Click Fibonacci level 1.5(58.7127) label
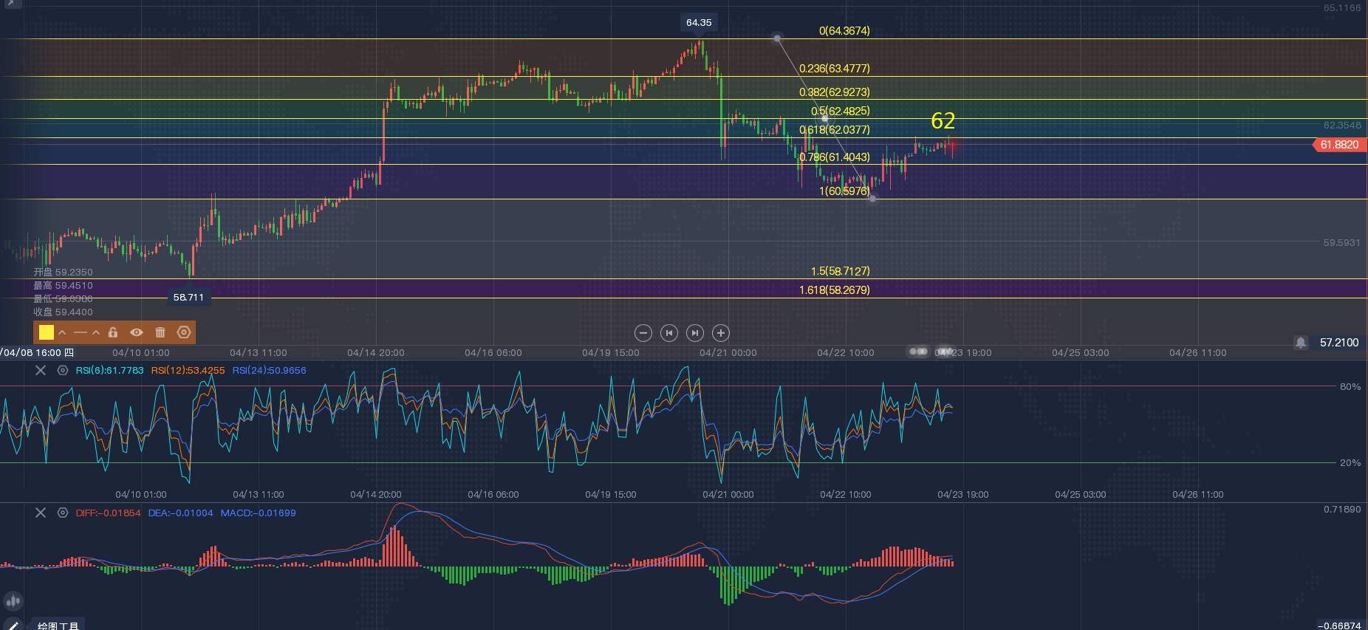The width and height of the screenshot is (1368, 630). coord(841,272)
